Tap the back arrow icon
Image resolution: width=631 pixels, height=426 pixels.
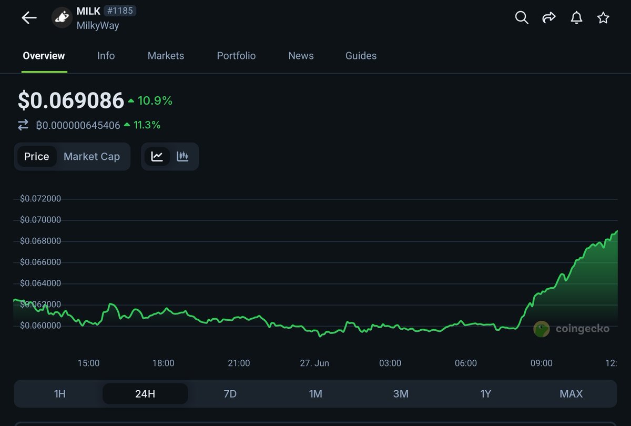(29, 17)
